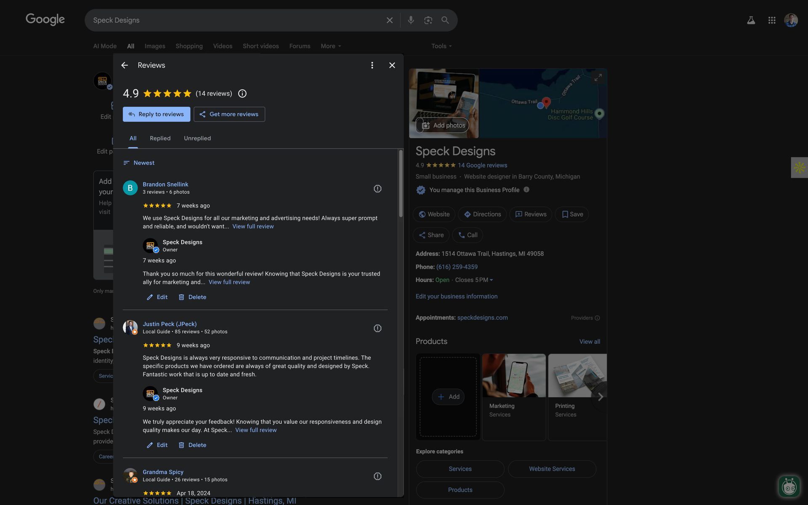Viewport: 808px width, 505px height.
Task: Delete the owner reply to Justin Peck
Action: click(x=192, y=445)
